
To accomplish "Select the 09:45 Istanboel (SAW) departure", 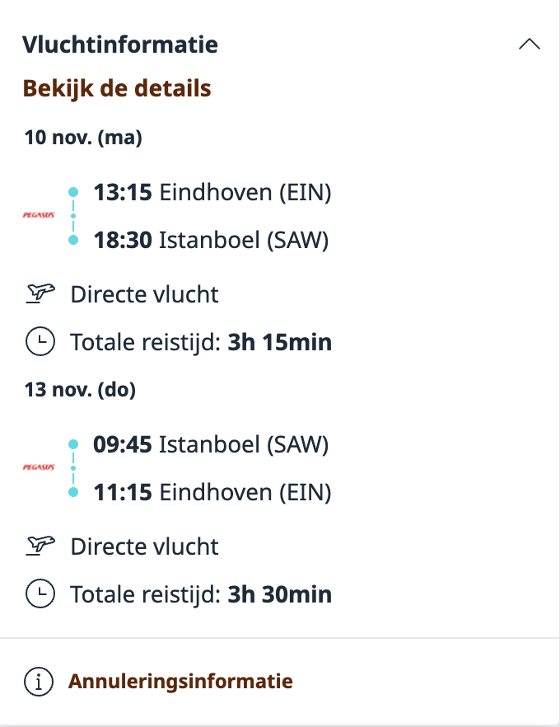I will [211, 444].
